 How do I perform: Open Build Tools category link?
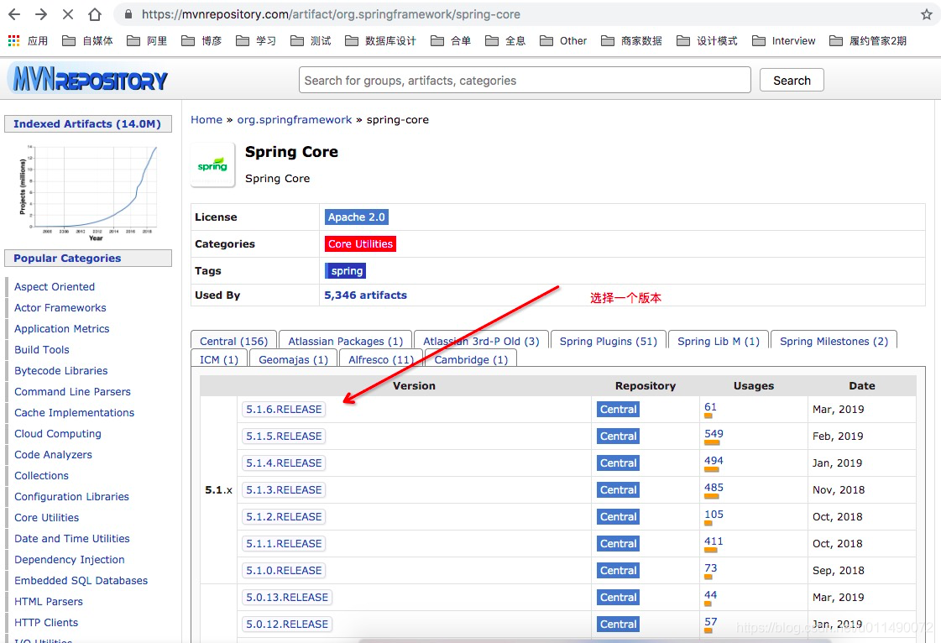(x=42, y=349)
